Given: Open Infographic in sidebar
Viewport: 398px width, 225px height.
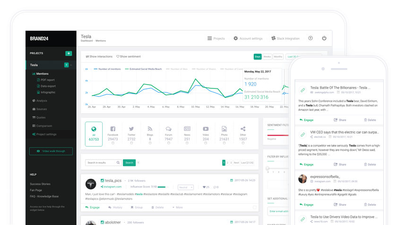Looking at the screenshot, I should 46,93.
